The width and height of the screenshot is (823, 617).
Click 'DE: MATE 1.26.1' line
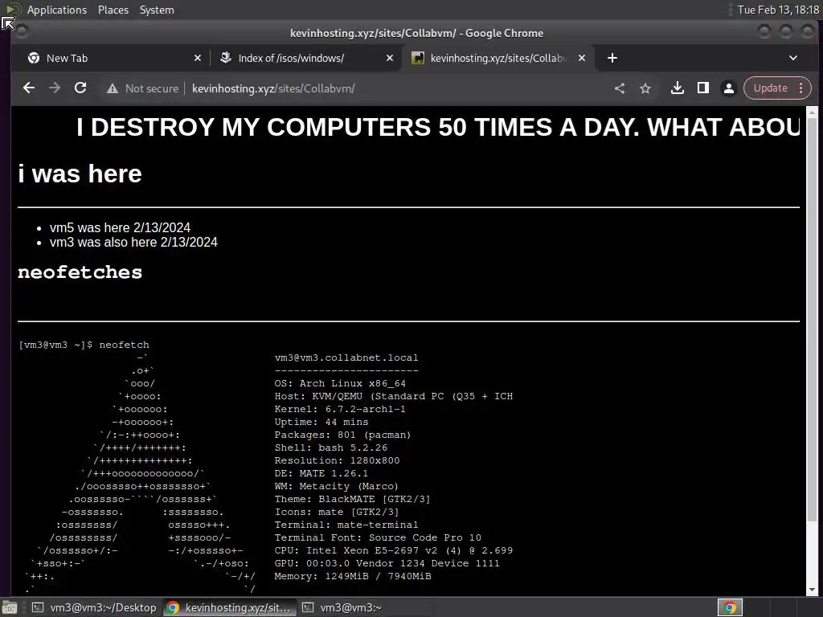[x=321, y=473]
